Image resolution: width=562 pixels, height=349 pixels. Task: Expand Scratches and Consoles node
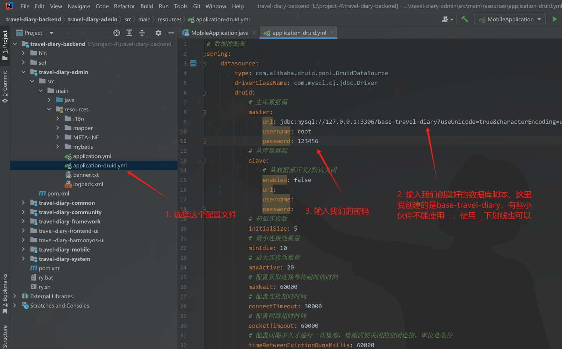click(x=15, y=306)
